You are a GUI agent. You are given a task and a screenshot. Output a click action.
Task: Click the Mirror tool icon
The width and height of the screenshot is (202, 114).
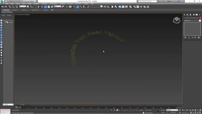(105, 7)
